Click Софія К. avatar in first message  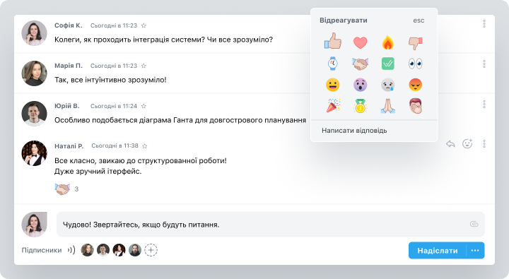point(34,33)
